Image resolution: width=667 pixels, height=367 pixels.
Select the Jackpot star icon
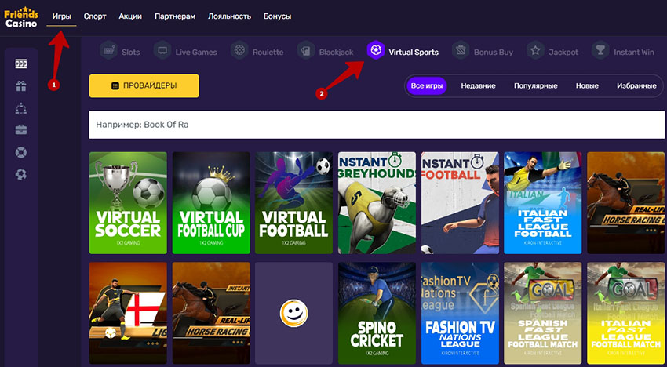point(535,50)
